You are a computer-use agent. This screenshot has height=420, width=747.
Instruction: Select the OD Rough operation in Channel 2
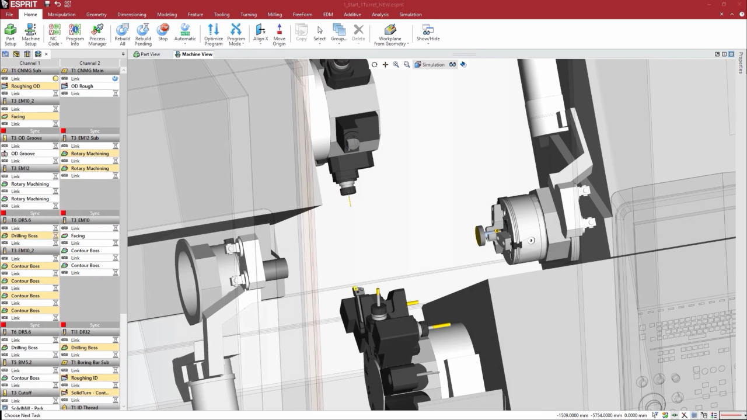(90, 86)
